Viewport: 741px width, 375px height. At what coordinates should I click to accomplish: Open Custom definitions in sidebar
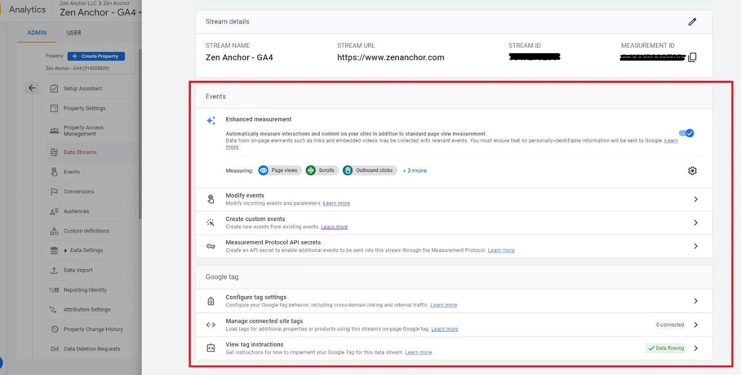(87, 231)
